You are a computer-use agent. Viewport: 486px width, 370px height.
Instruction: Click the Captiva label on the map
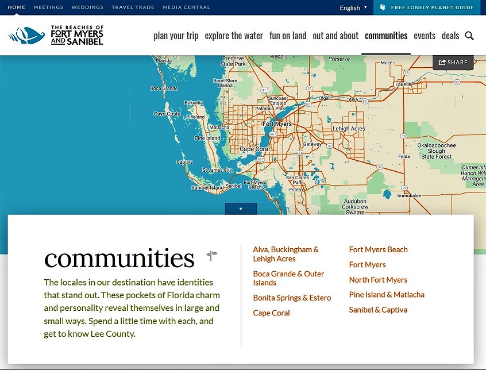coord(184,162)
